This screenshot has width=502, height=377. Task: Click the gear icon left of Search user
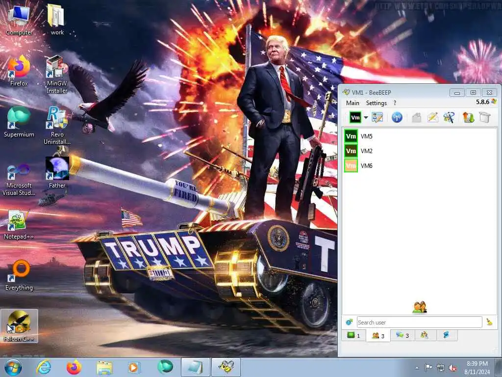(349, 322)
